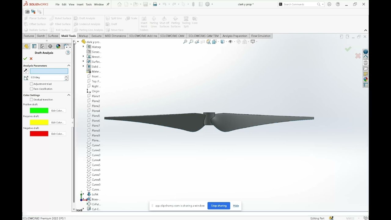The height and width of the screenshot is (220, 391).
Task: Click the Zoom to Fit icon
Action: 185,42
